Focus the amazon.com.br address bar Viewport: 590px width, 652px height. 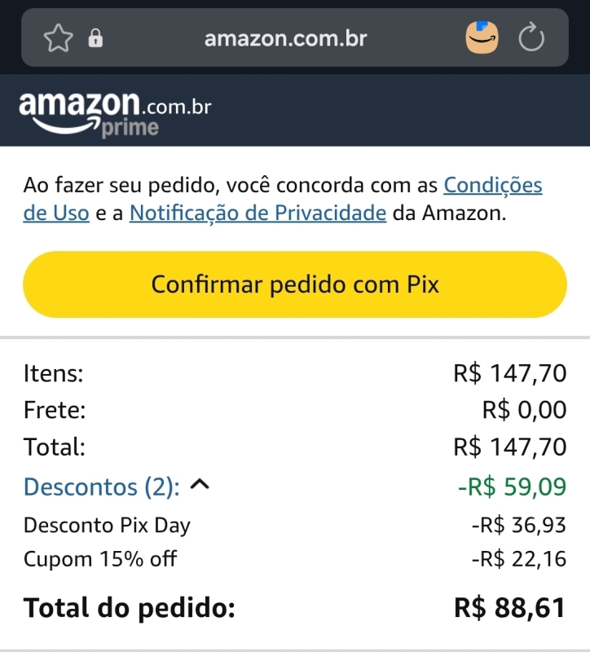tap(285, 38)
